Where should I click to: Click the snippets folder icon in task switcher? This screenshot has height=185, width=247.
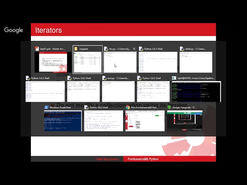pyautogui.click(x=76, y=49)
